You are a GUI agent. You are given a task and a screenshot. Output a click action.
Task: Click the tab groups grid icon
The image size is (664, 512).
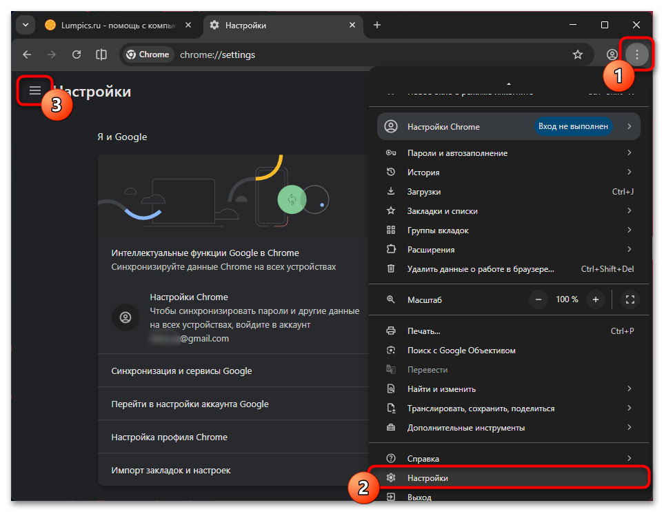391,230
